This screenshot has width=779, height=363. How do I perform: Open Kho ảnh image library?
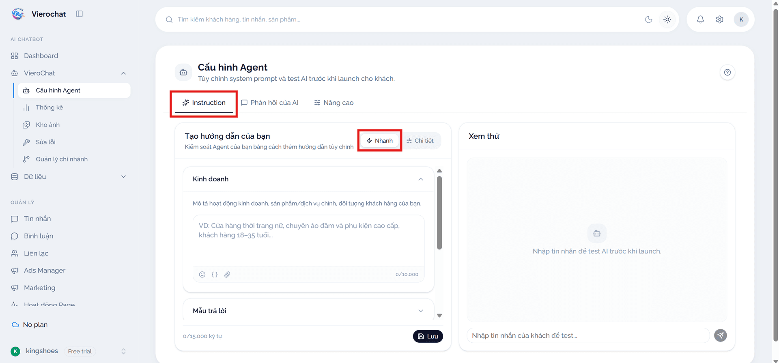pos(74,125)
